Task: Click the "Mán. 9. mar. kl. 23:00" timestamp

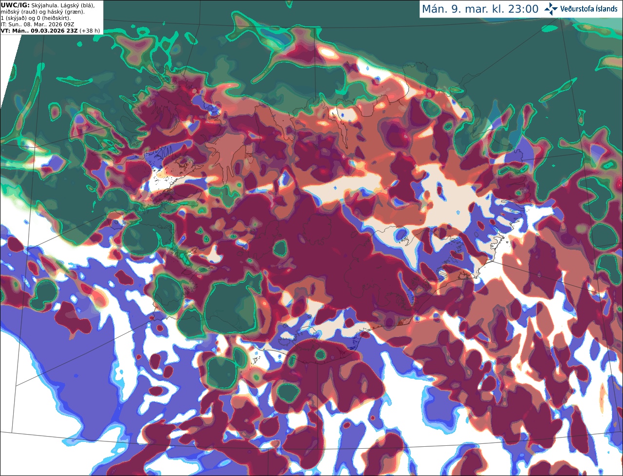Action: [480, 9]
